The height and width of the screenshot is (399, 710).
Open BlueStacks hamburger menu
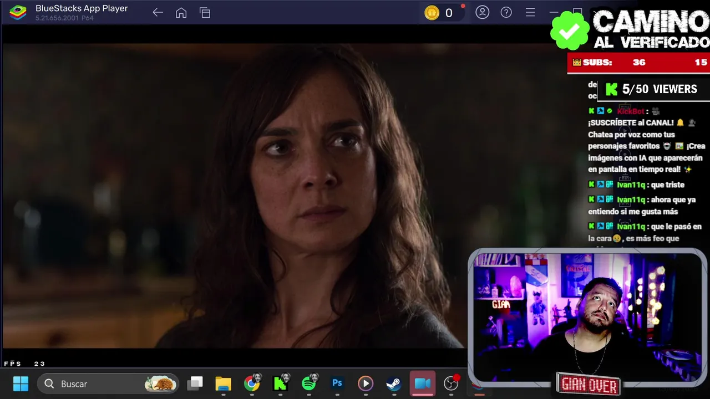pos(530,12)
